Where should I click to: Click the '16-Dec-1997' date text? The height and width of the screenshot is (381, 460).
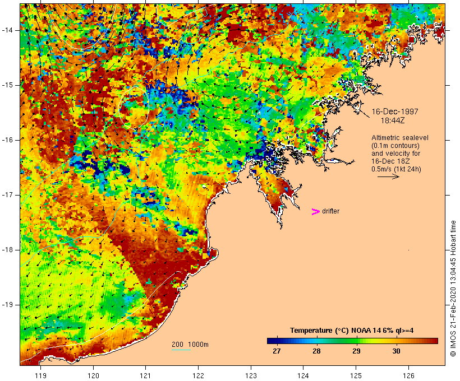pyautogui.click(x=395, y=111)
